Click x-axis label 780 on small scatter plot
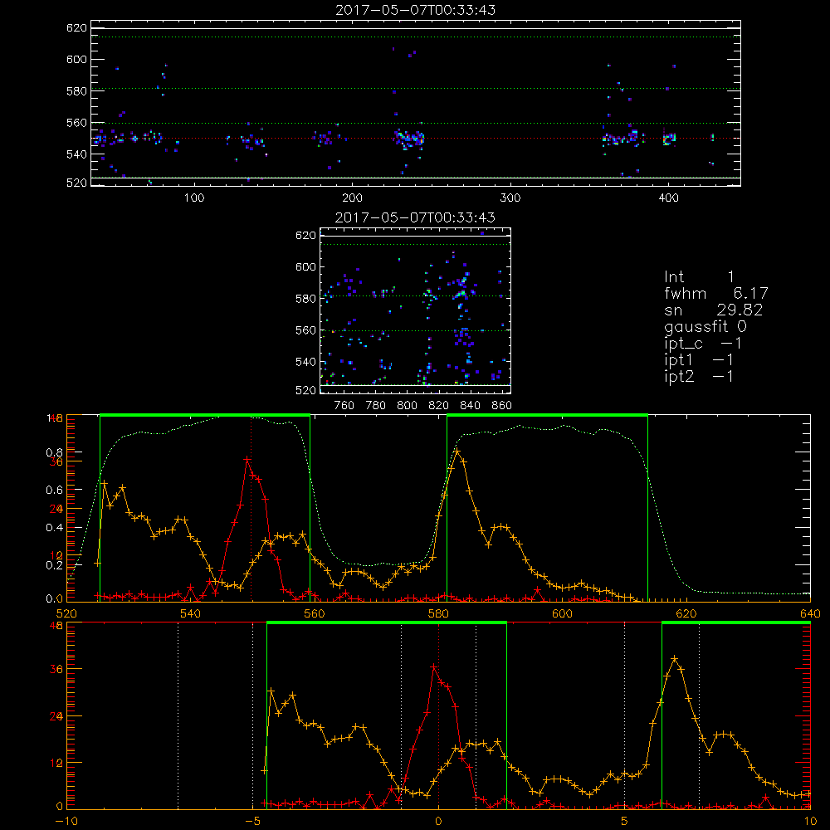The height and width of the screenshot is (830, 830). [376, 406]
